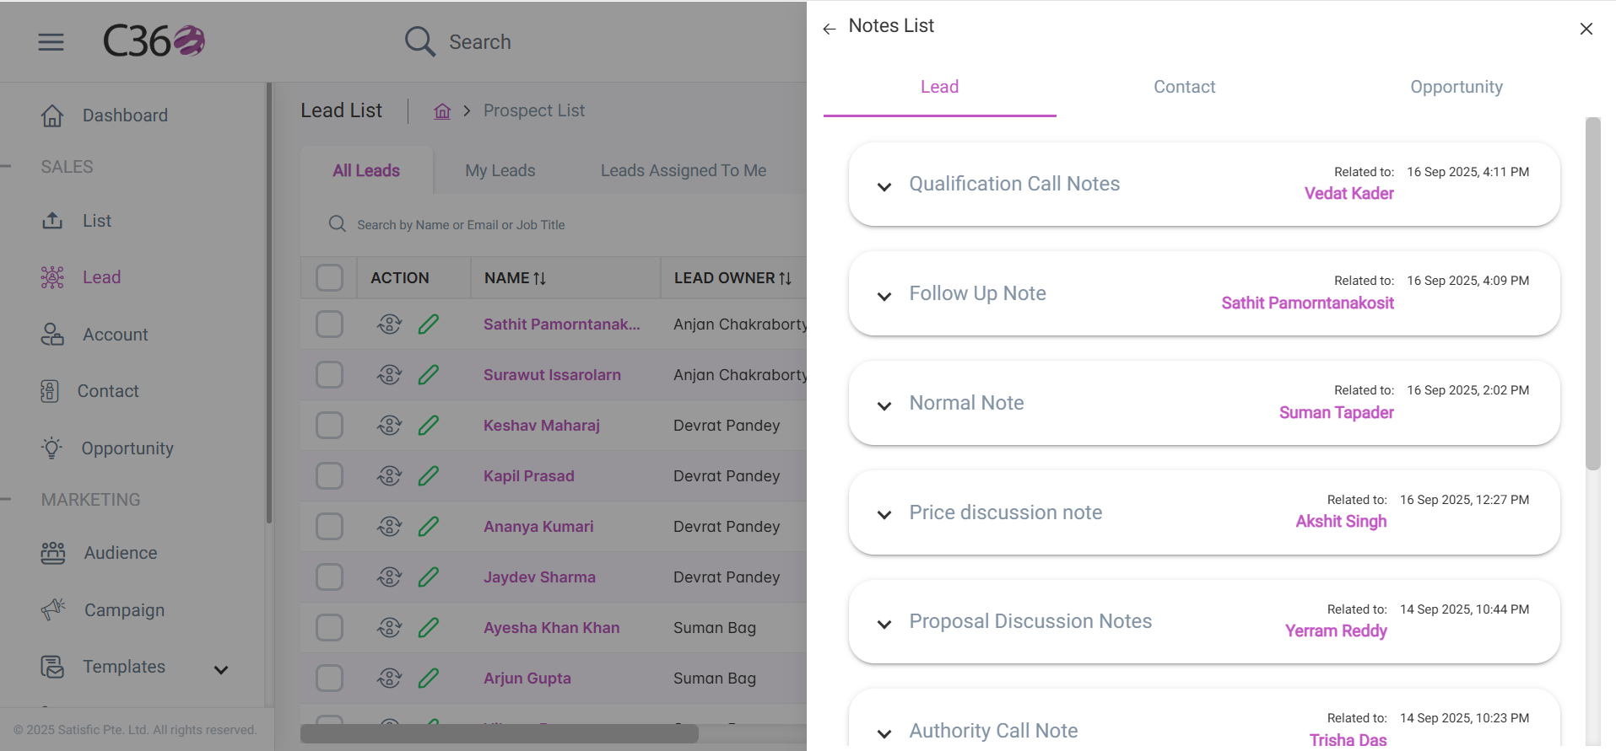Select the My Leads tab

(500, 170)
